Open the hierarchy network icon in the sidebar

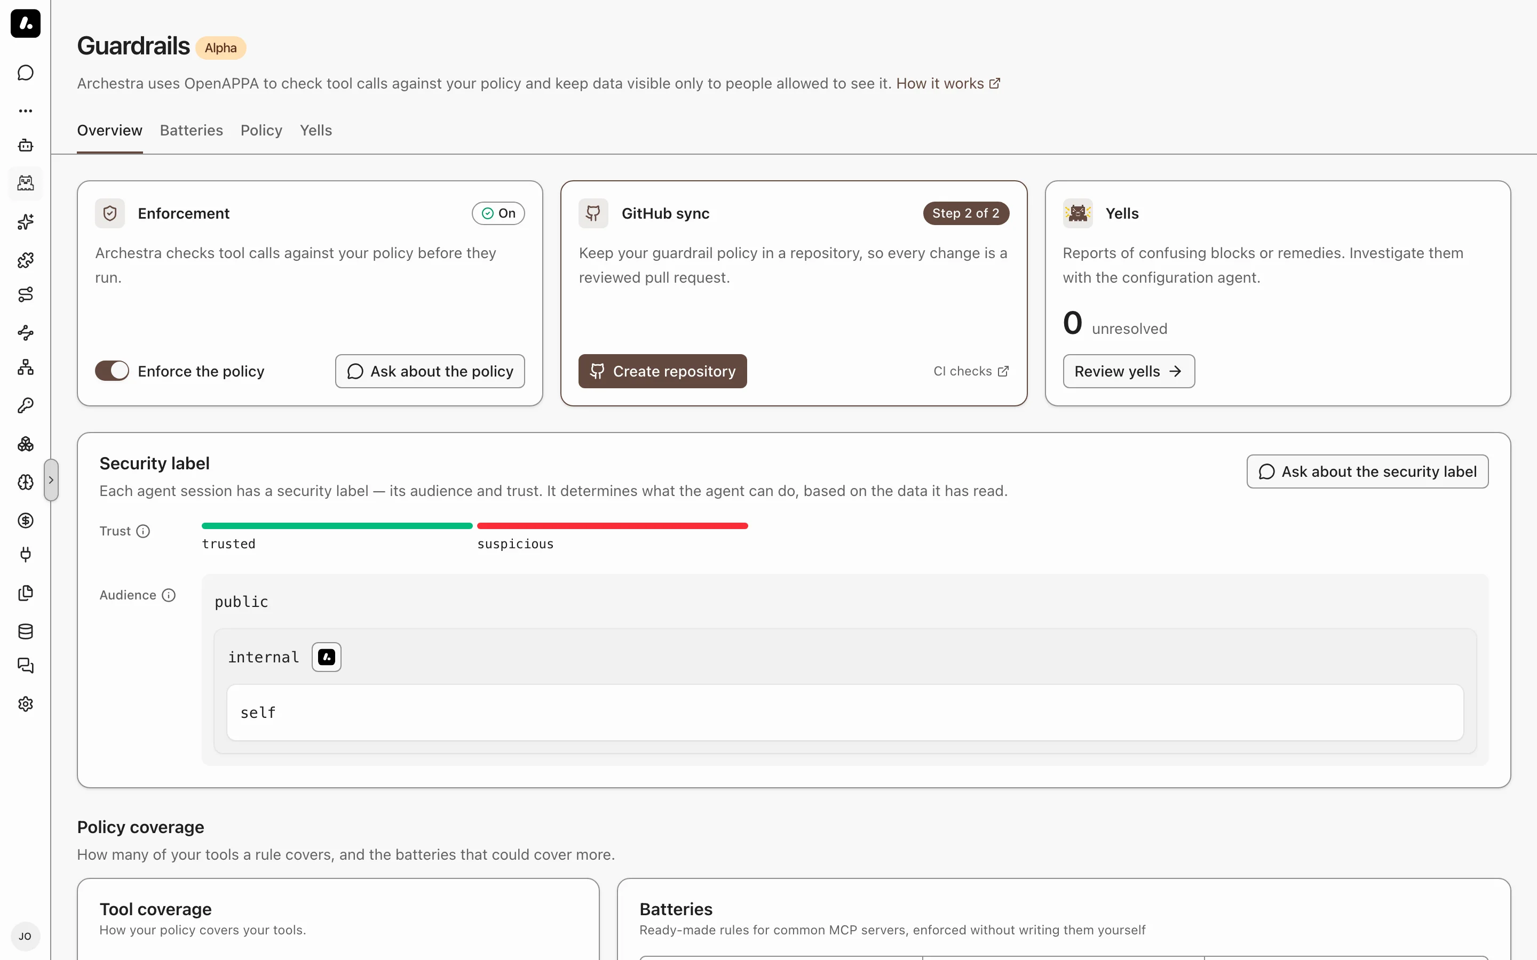click(x=26, y=367)
